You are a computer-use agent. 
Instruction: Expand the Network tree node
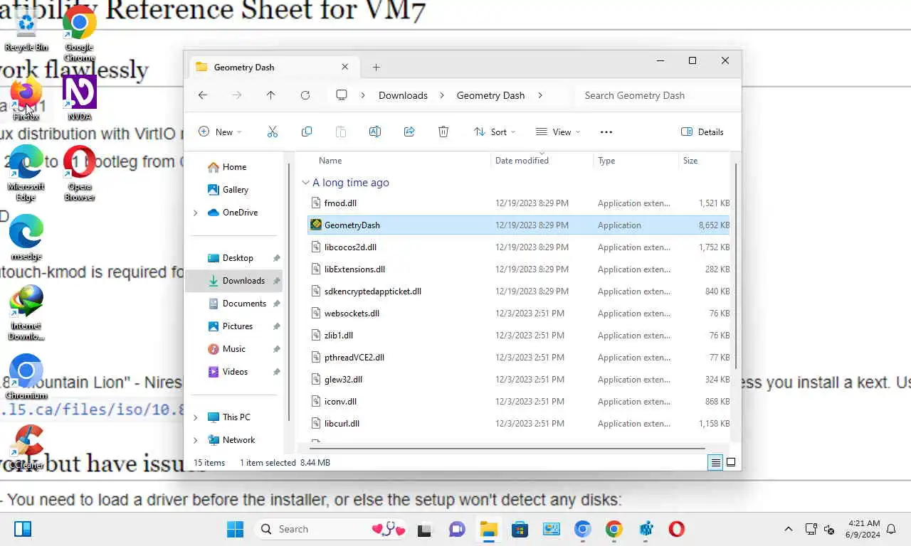pos(196,440)
